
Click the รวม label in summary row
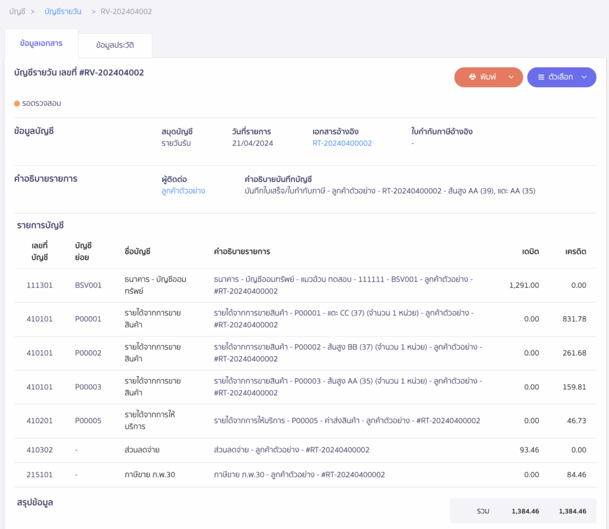(483, 511)
